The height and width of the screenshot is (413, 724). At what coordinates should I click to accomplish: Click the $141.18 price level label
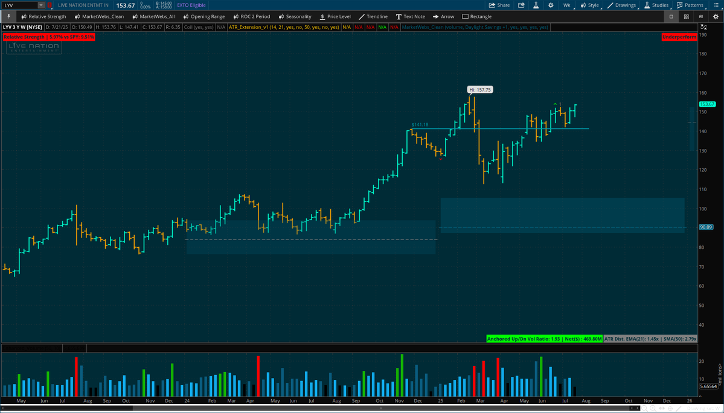[x=420, y=124]
